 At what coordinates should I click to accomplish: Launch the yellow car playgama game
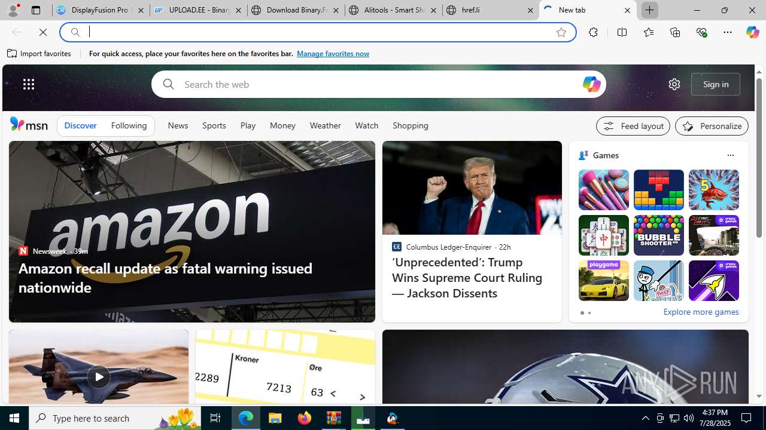603,281
